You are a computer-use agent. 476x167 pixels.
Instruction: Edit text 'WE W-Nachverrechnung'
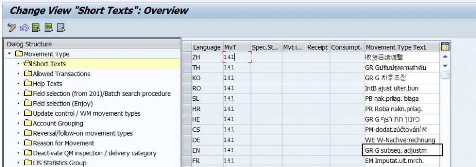[x=402, y=140]
